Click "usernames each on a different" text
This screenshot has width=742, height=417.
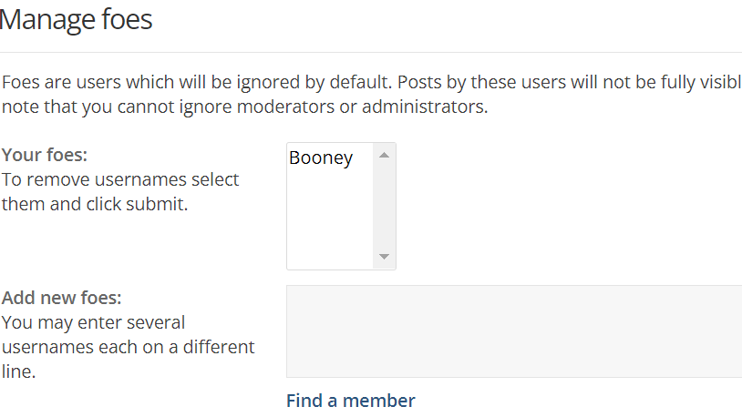(x=128, y=347)
